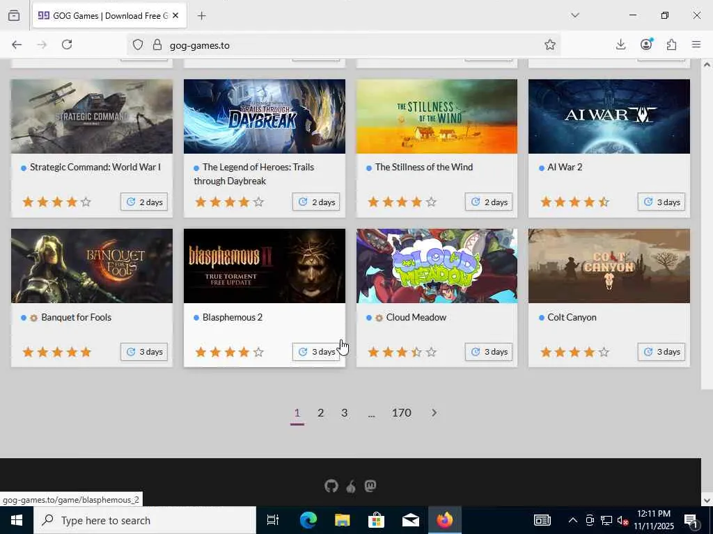Select the GOG Games browser tab
The width and height of the screenshot is (713, 534).
pos(109,16)
